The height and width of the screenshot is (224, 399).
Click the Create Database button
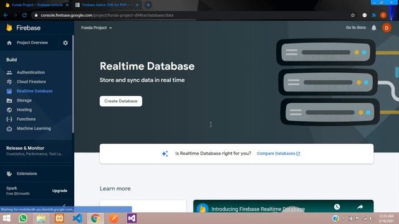click(x=121, y=101)
